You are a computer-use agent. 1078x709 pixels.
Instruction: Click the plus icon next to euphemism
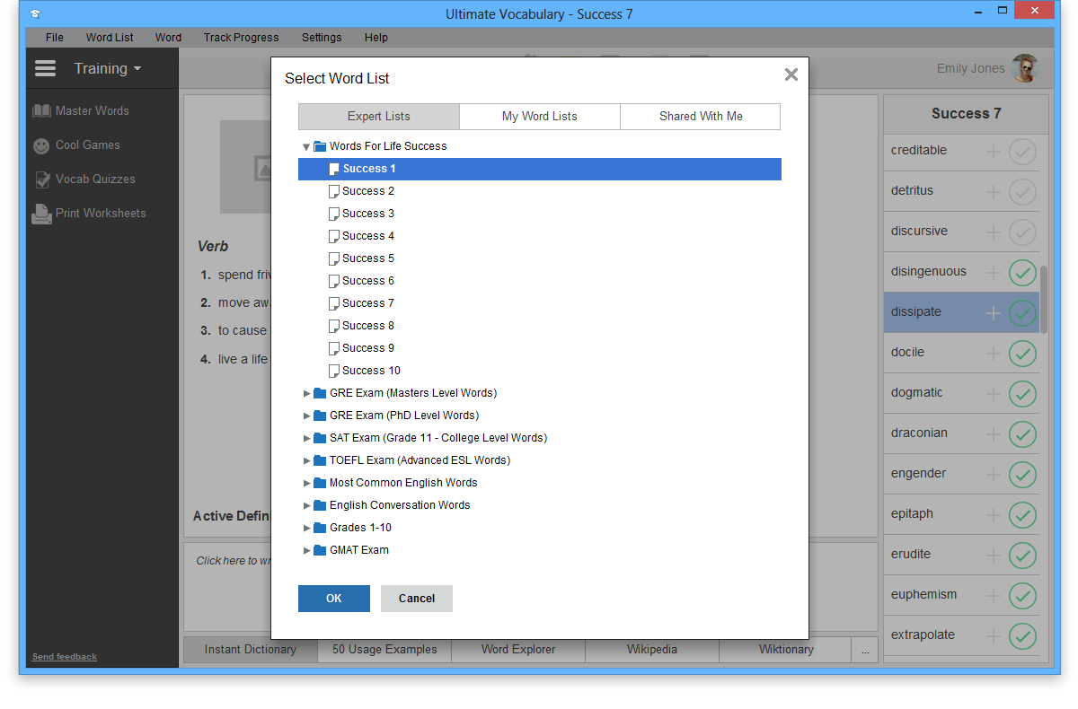coord(994,596)
